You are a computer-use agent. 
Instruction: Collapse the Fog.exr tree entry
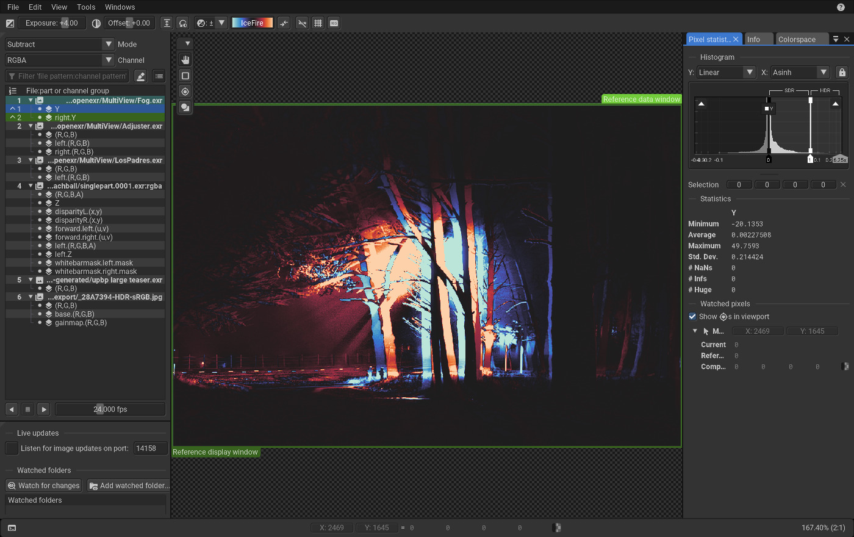30,101
